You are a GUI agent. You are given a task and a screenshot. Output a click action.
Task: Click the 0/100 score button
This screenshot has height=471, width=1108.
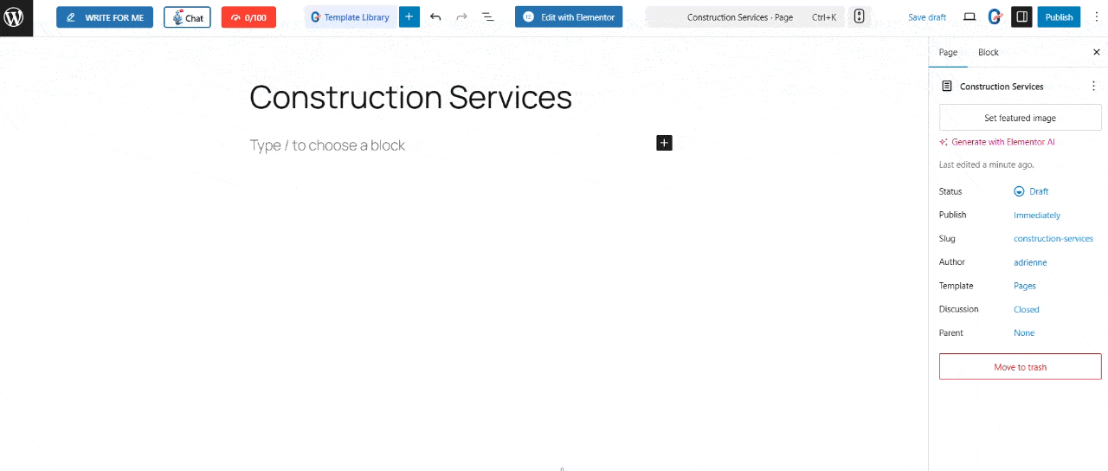[x=248, y=17]
